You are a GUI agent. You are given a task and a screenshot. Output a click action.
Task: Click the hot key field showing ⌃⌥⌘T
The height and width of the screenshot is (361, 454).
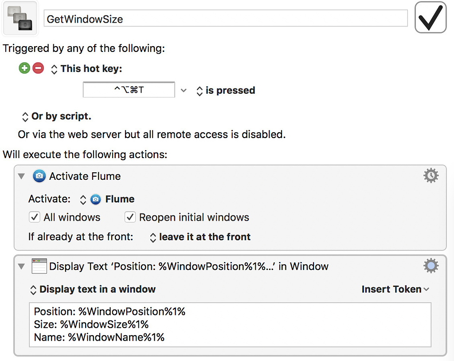[129, 90]
